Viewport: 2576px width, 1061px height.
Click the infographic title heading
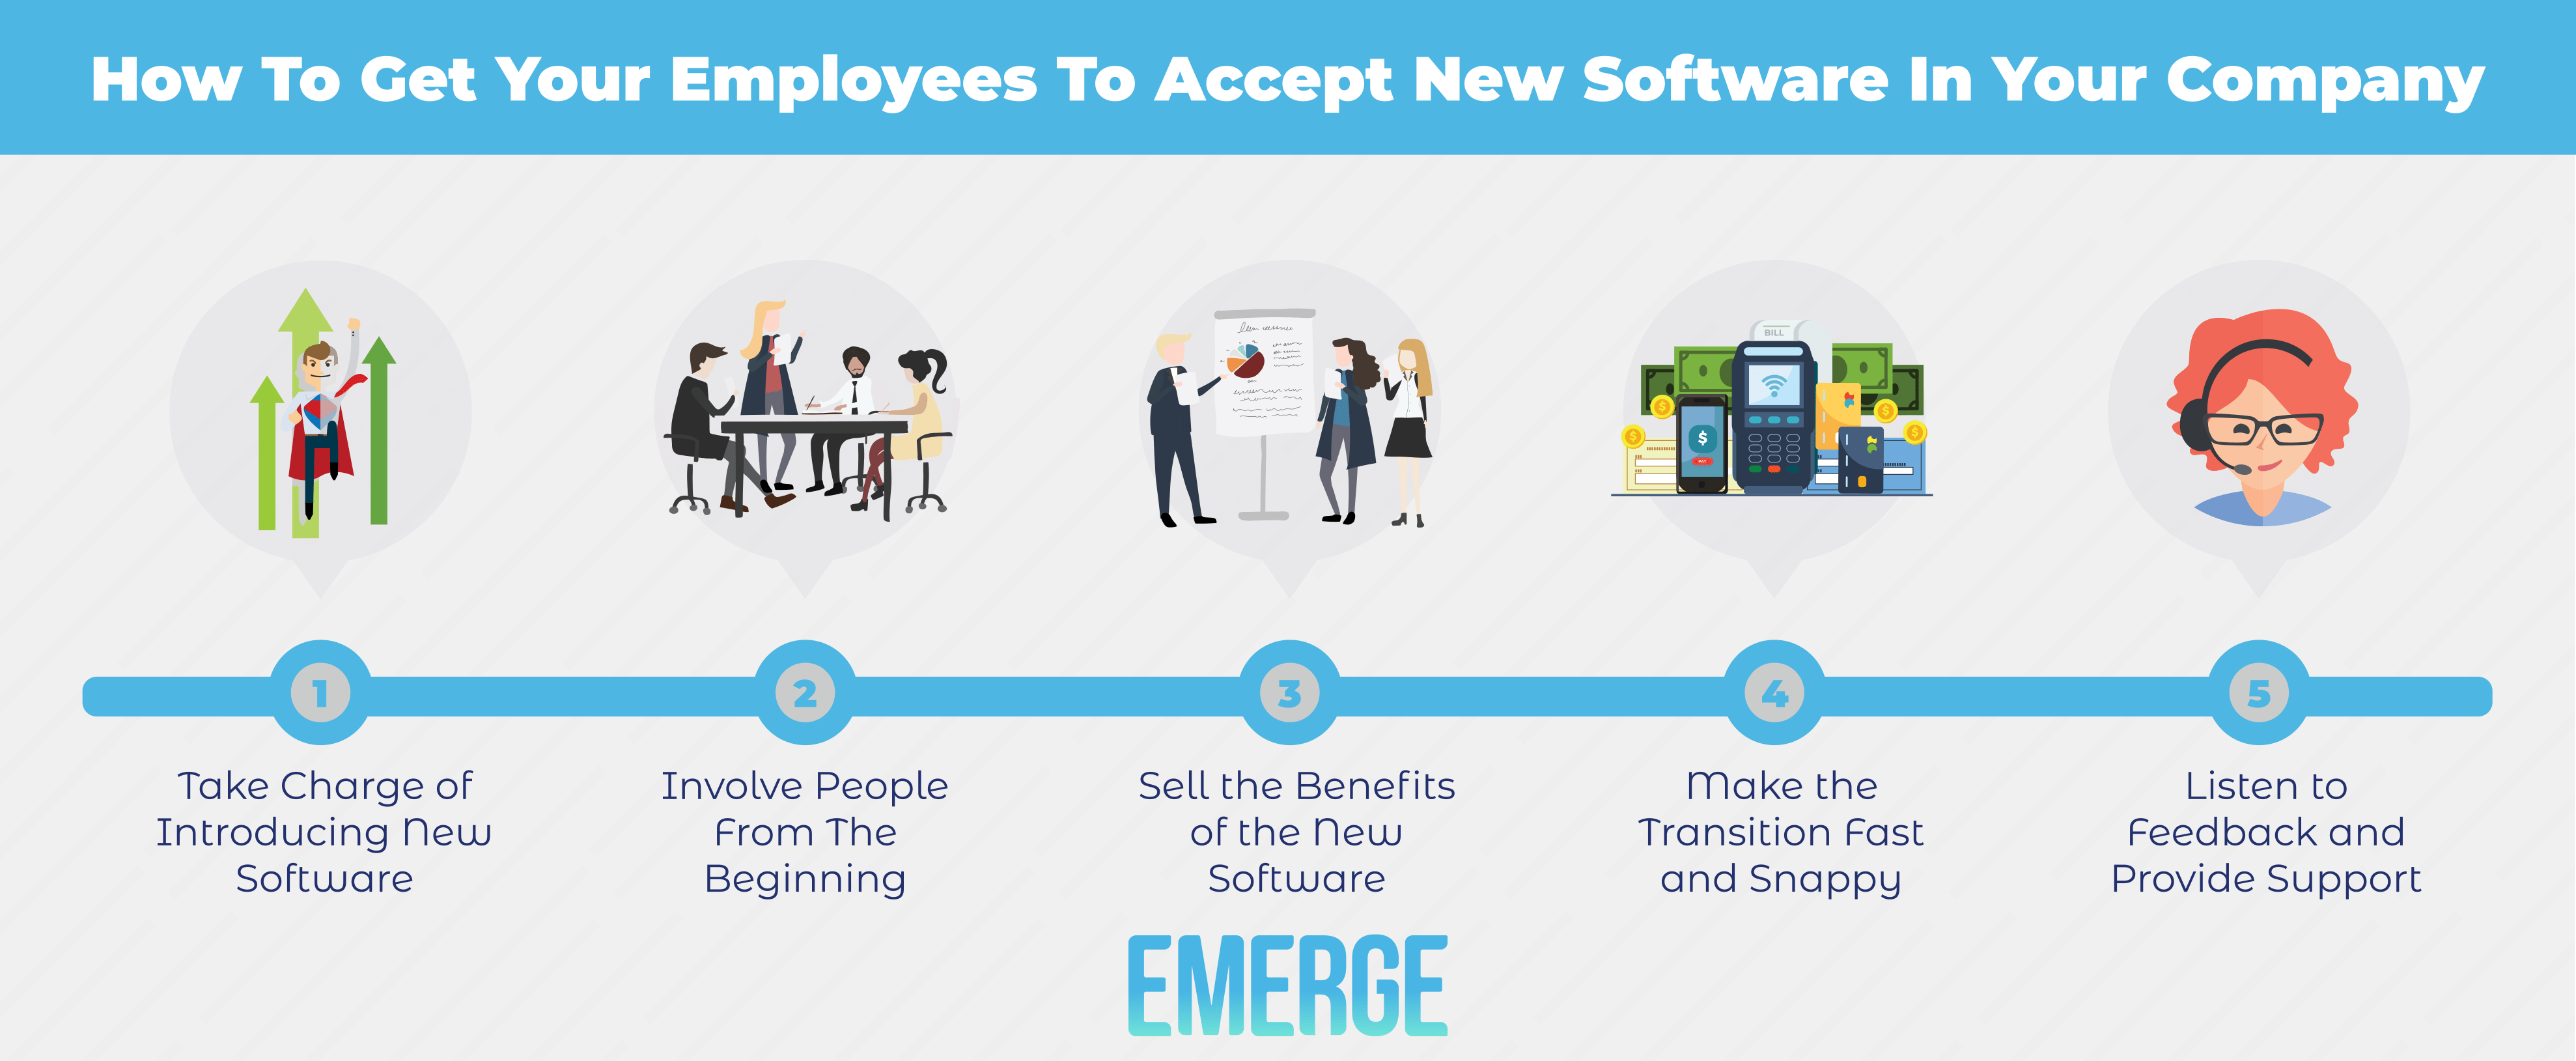1288,53
